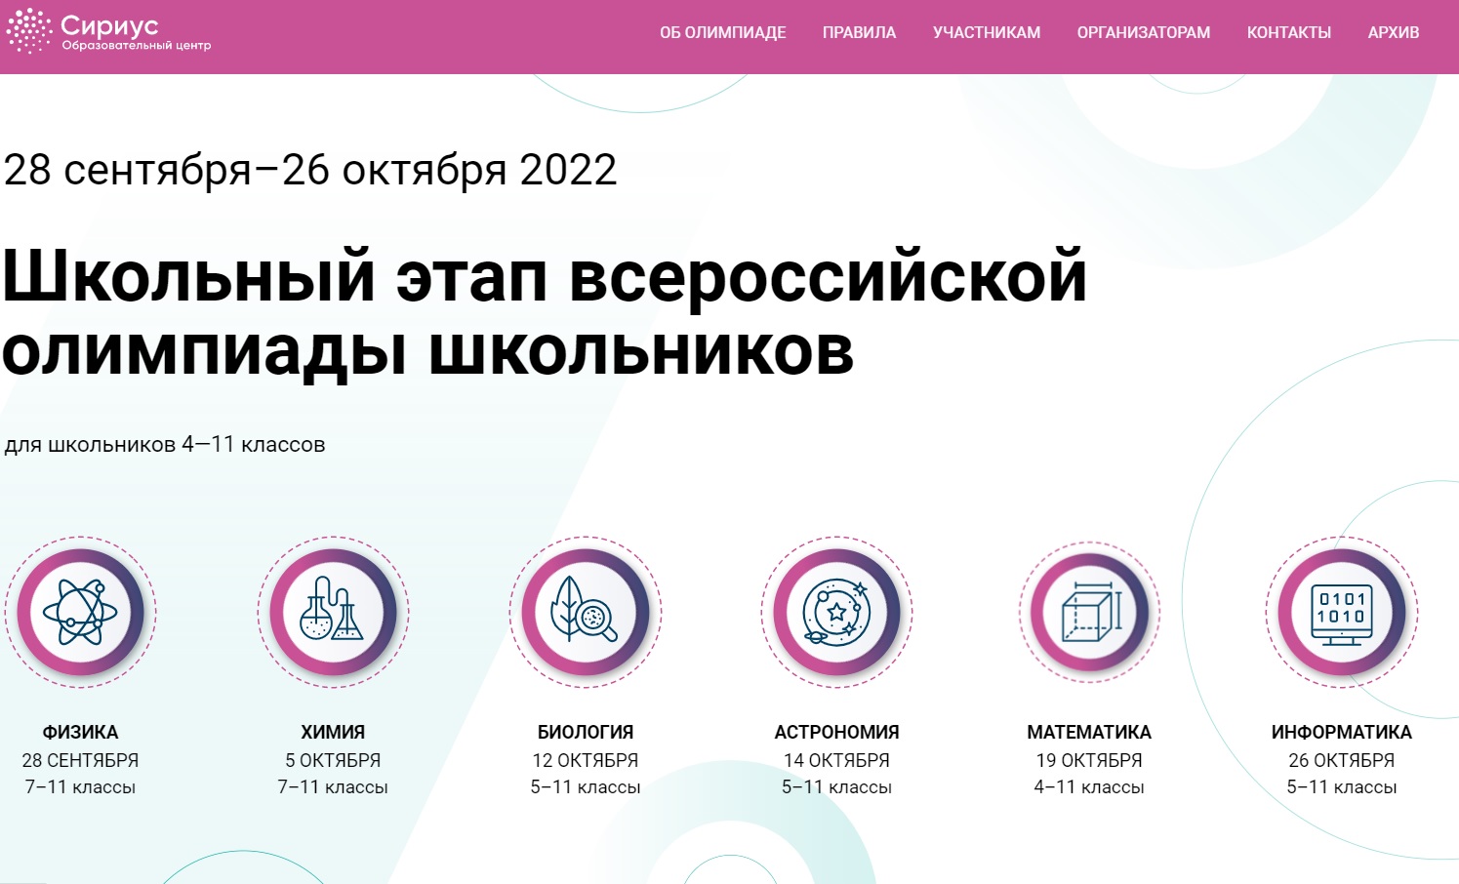Click the date 12 ОКТЯБРЯ under БИОЛОГИЯ

pos(586,760)
